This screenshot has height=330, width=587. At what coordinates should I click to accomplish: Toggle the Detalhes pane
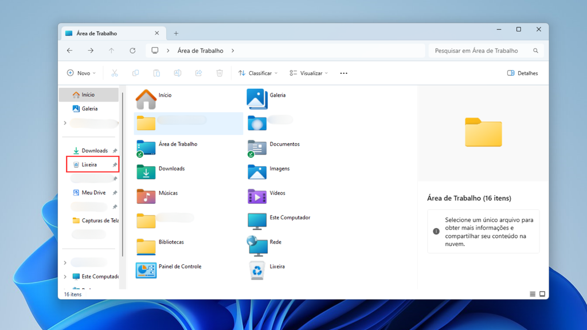tap(523, 73)
